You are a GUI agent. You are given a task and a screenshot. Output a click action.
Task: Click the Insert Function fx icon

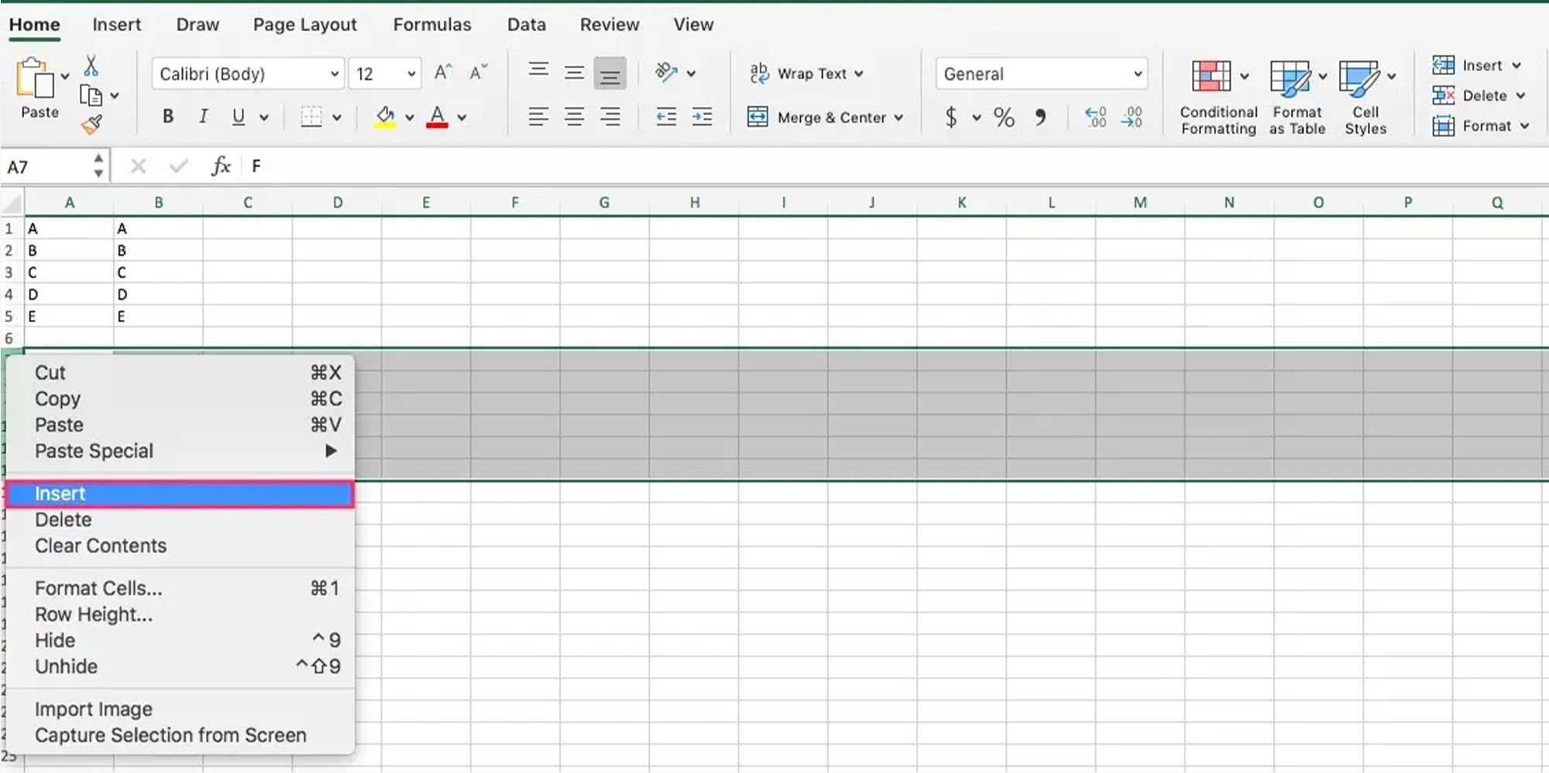[x=221, y=166]
